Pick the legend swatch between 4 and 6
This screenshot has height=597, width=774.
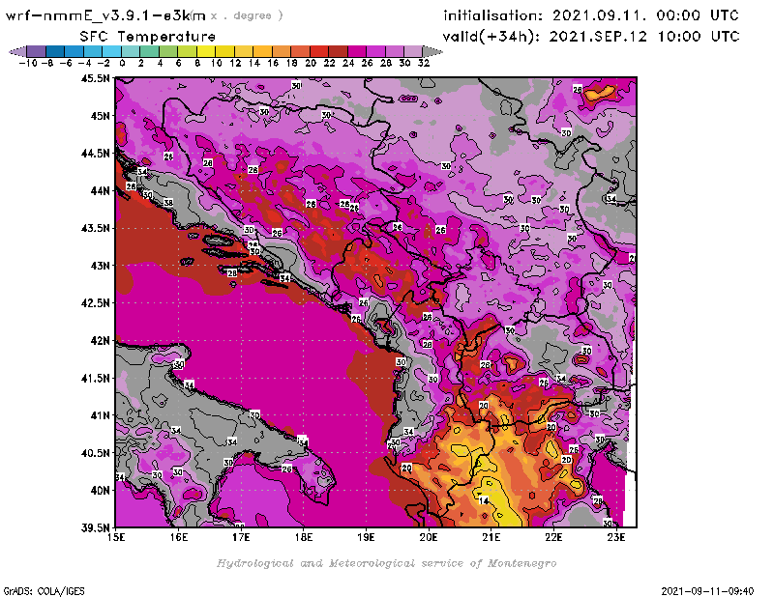pyautogui.click(x=167, y=51)
